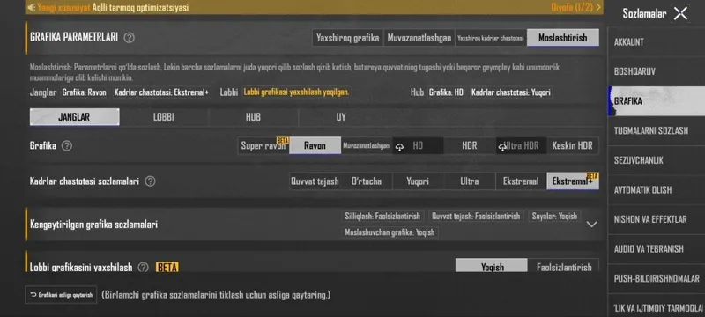The width and height of the screenshot is (705, 317).
Task: Click the Grafikani asliga qaytarish button
Action: point(61,295)
